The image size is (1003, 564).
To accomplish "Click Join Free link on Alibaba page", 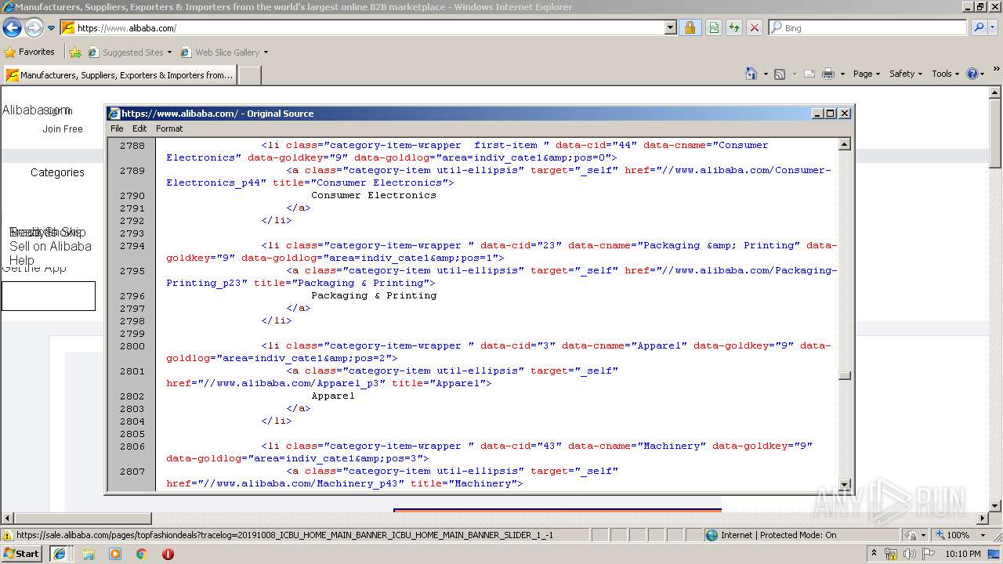I will (63, 129).
